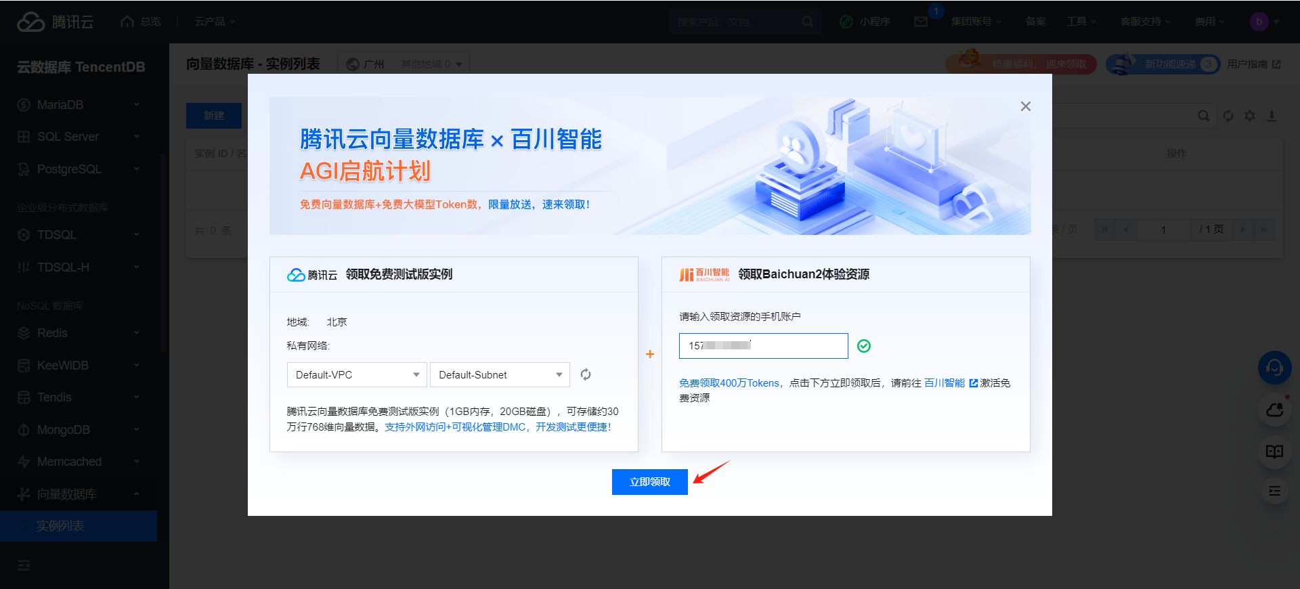This screenshot has width=1300, height=589.
Task: Open the 云产品 menu
Action: [x=215, y=22]
